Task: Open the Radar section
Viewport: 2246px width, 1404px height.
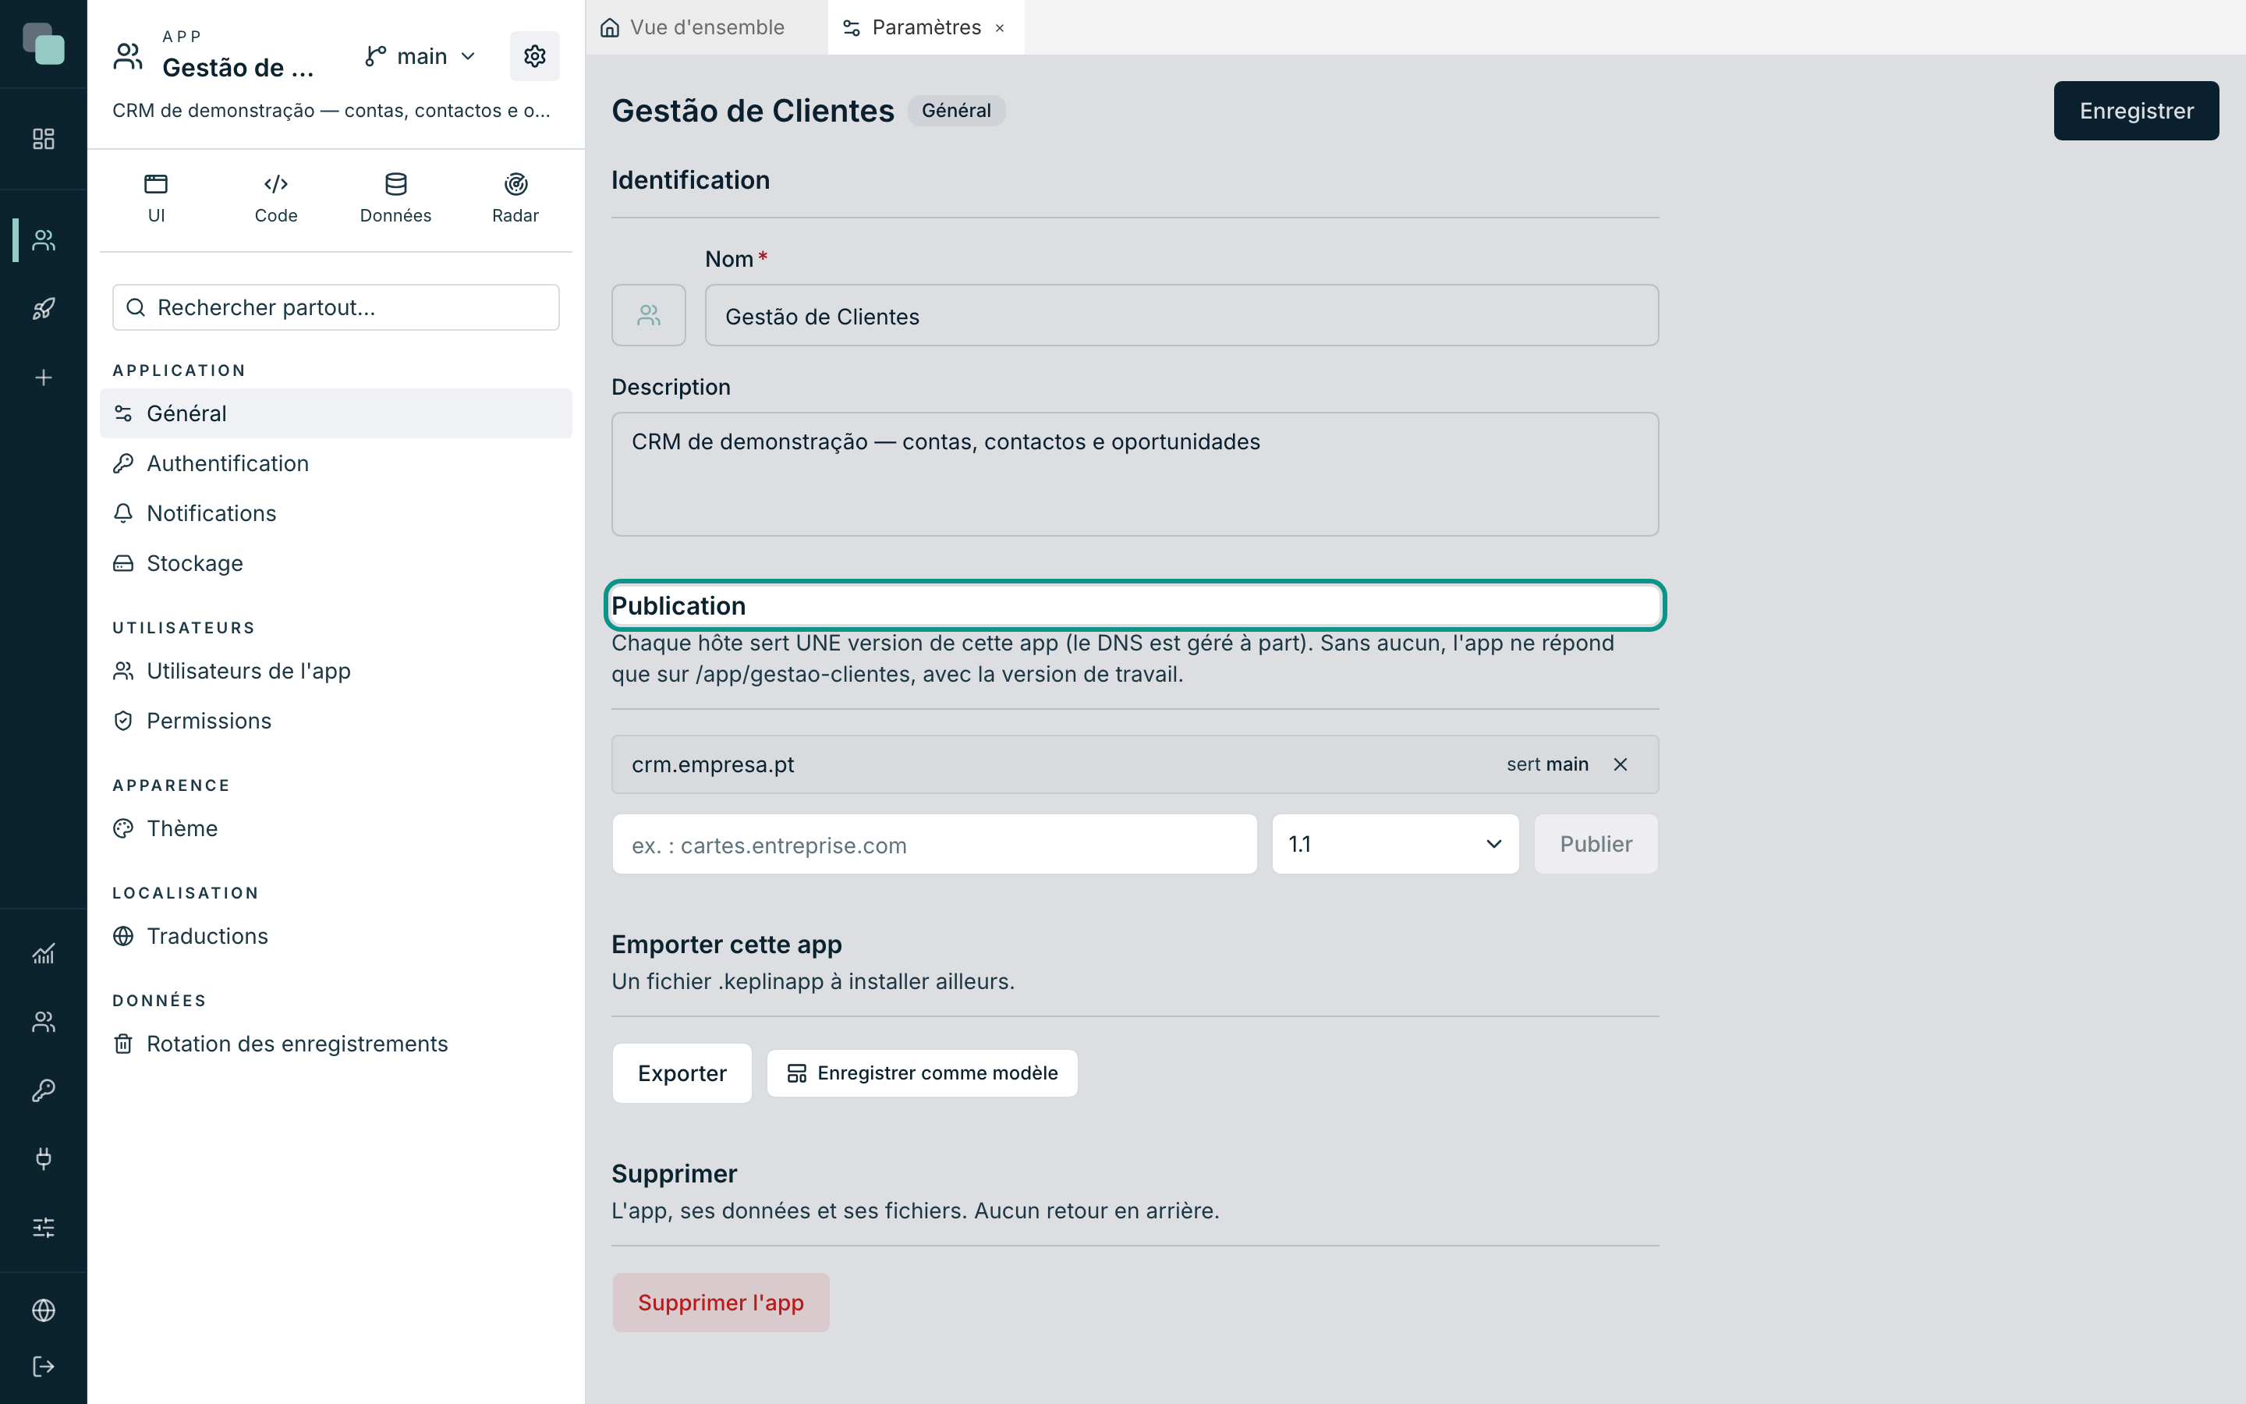Action: pos(515,198)
